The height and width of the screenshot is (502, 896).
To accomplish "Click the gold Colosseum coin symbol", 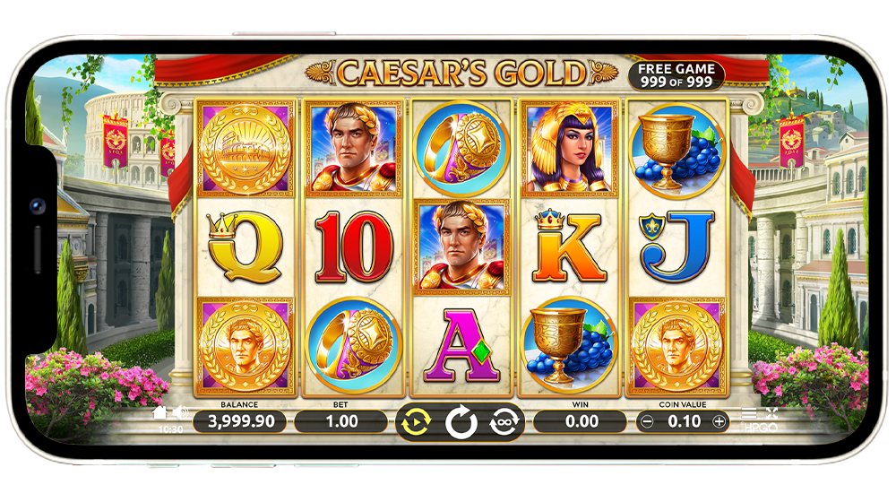I will pyautogui.click(x=246, y=149).
